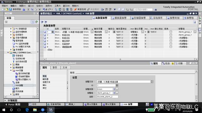Collapse project tree with left arrow icon
Screen dimensions: 202x113
tap(37, 13)
